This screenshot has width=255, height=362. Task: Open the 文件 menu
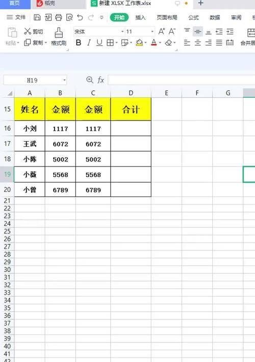(16, 17)
